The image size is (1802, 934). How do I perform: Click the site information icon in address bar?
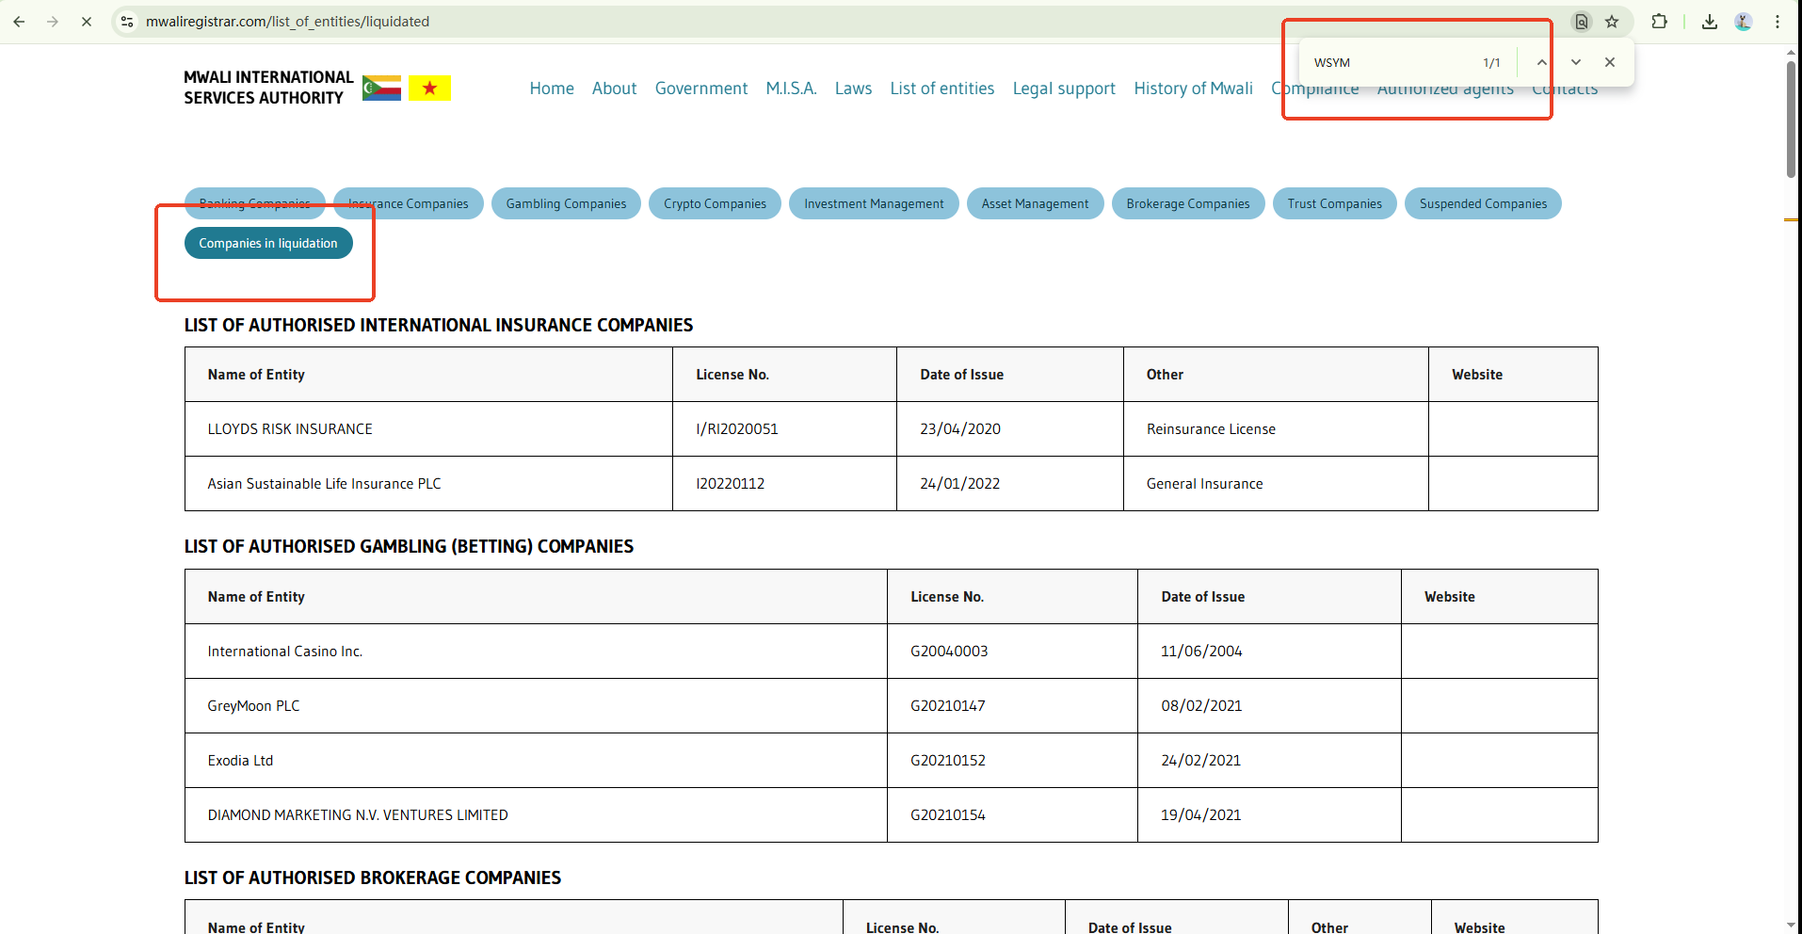[127, 22]
